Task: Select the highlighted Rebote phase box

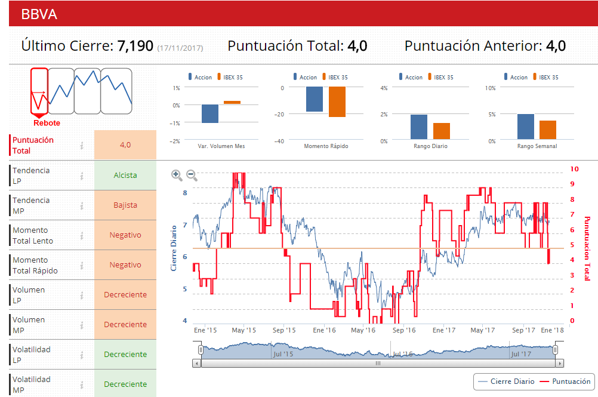Action: click(39, 91)
